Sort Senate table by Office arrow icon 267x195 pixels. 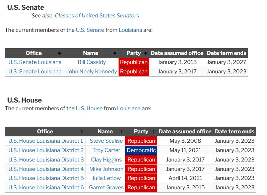[59, 53]
